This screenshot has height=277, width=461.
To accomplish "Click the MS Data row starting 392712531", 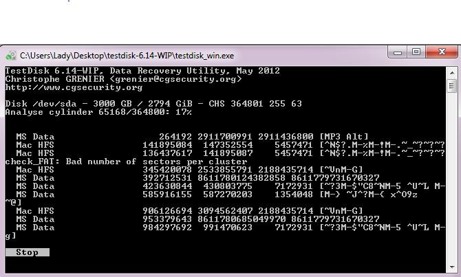I will (x=197, y=178).
